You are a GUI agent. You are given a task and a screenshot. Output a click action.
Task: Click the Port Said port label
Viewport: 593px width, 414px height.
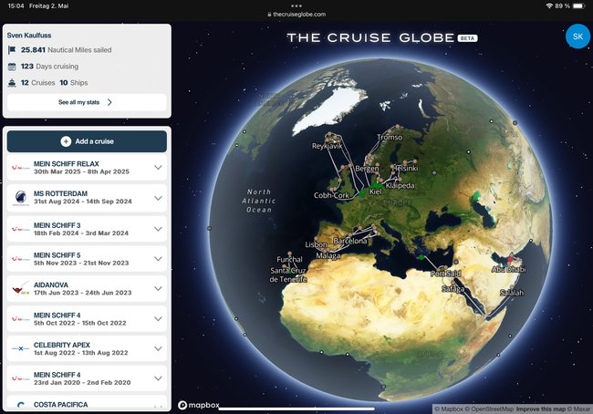(x=446, y=273)
